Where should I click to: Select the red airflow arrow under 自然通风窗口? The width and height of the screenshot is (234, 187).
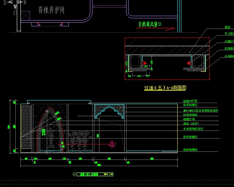pyautogui.click(x=155, y=29)
